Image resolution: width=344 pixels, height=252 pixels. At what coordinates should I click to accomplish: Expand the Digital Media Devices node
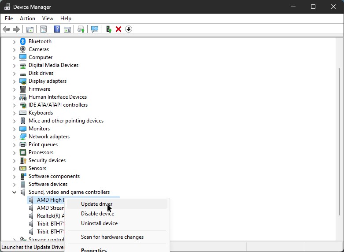pos(14,65)
